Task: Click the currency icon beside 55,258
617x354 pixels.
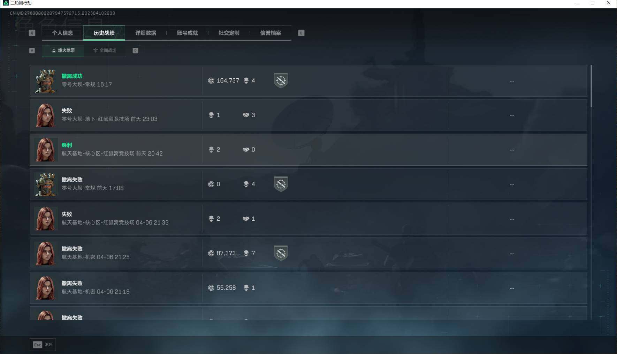Action: (211, 288)
